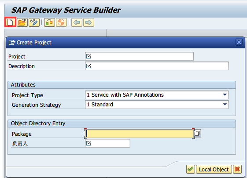This screenshot has width=247, height=178.
Task: Open value help beside the Package field
Action: point(197,134)
